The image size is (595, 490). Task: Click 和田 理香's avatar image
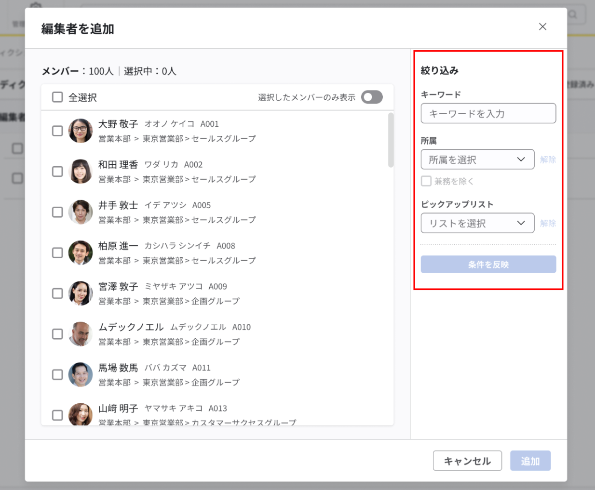point(81,171)
